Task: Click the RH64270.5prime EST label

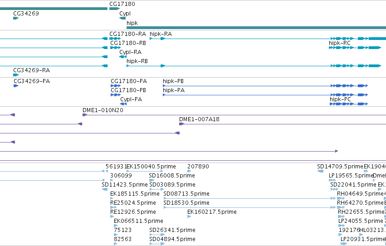Action: [x=360, y=203]
